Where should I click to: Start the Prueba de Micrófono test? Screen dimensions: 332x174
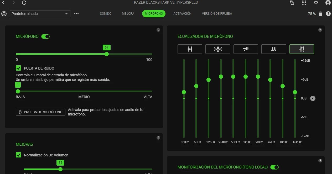click(x=40, y=112)
